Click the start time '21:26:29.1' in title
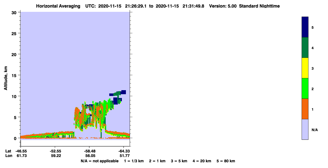The height and width of the screenshot is (168, 328). point(136,6)
